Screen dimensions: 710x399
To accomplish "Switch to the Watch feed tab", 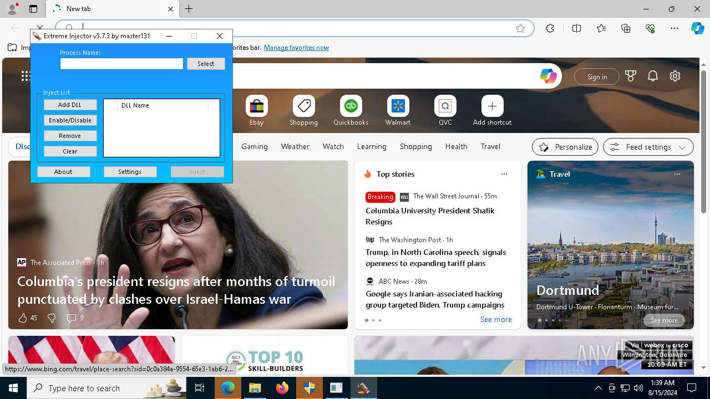I will [x=333, y=147].
